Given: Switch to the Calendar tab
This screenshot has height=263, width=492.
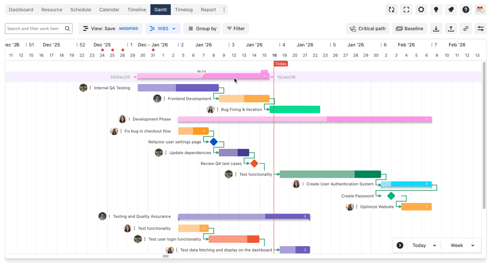Looking at the screenshot, I should coord(109,10).
